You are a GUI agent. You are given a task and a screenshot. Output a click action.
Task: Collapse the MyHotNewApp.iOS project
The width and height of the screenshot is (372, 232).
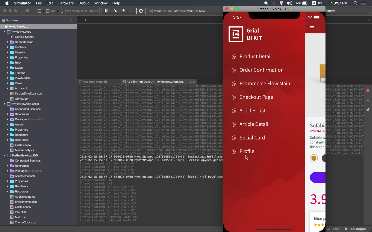tap(5, 155)
